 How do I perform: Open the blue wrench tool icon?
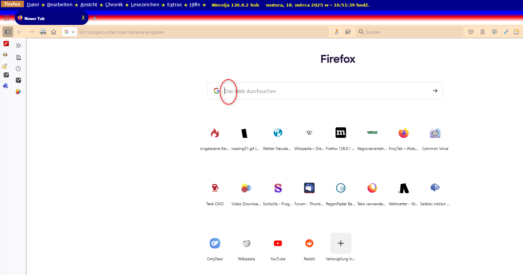(506, 32)
